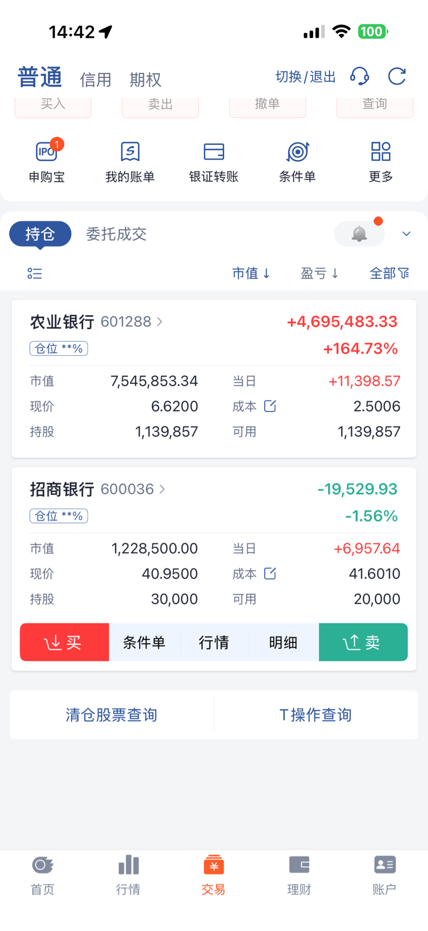The image size is (428, 931).
Task: Open the 条件单 target icon
Action: 298,152
